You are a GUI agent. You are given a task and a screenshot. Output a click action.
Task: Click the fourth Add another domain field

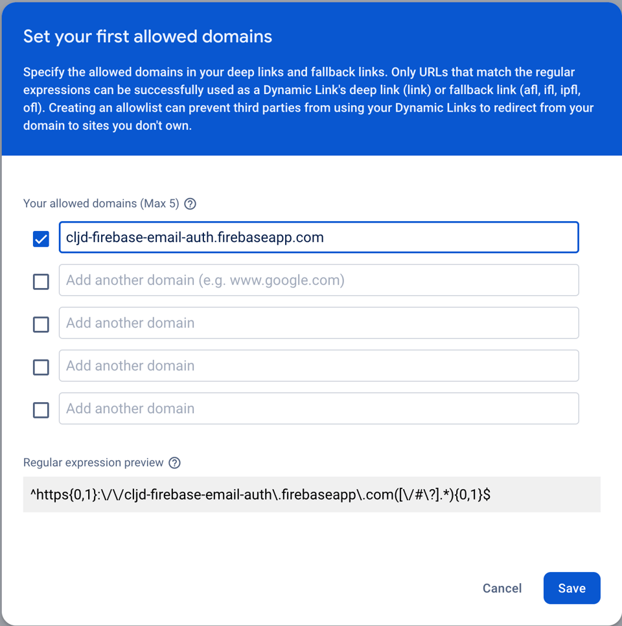319,366
